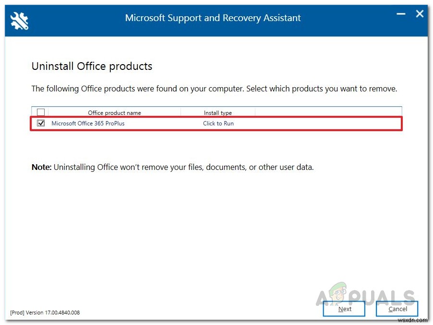Click the "Click to Run" install type entry

click(218, 123)
